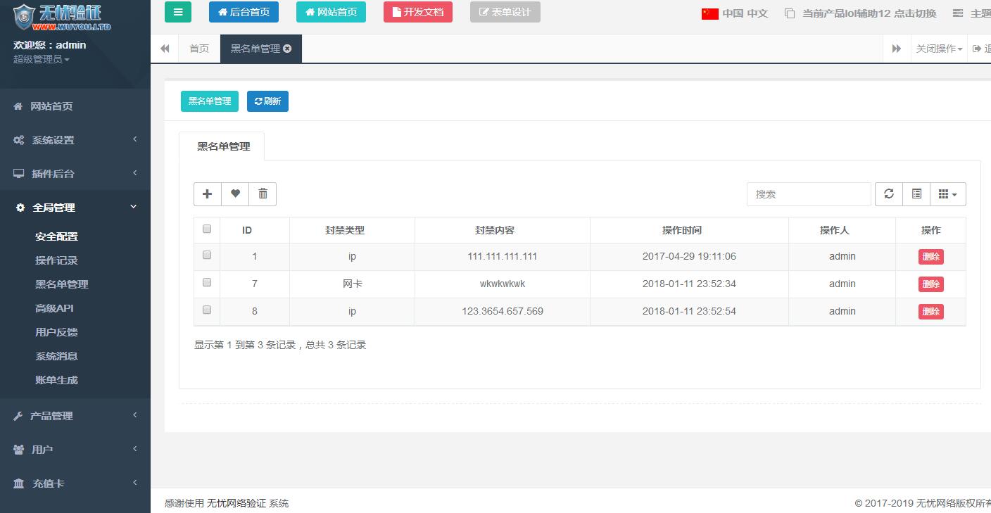
Task: Click the blue 刷新 button
Action: [267, 101]
